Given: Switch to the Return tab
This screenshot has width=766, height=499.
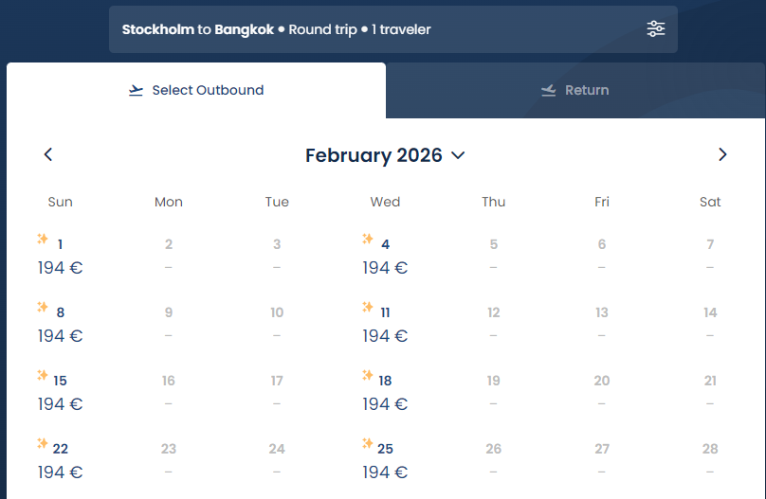Looking at the screenshot, I should click(x=575, y=90).
